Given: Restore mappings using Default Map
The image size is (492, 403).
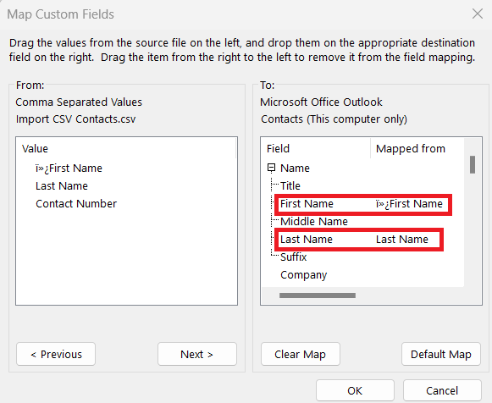Looking at the screenshot, I should pos(441,354).
